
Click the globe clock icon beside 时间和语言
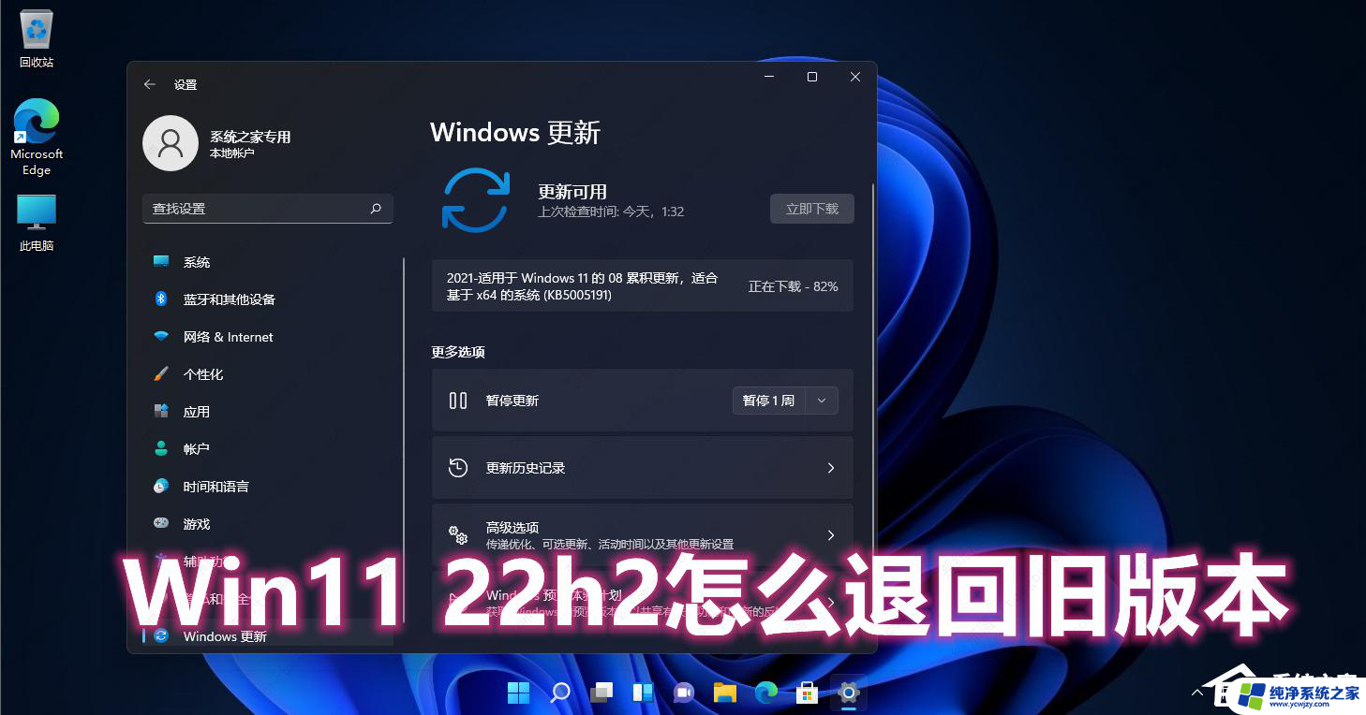161,487
